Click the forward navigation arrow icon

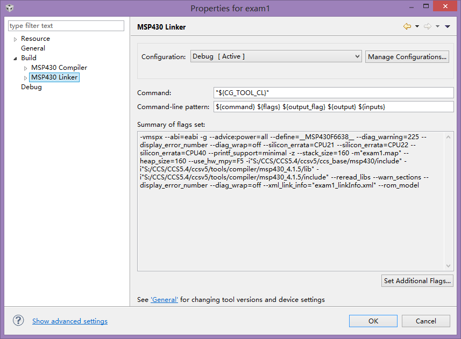(x=428, y=26)
